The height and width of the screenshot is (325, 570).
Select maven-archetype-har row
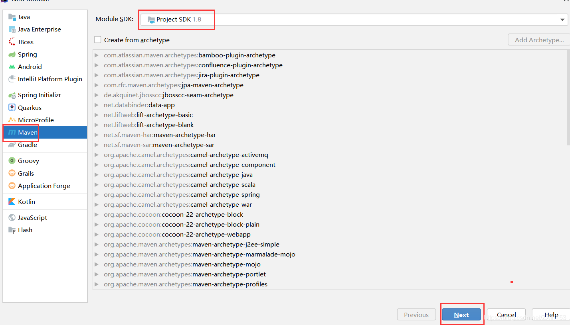330,135
